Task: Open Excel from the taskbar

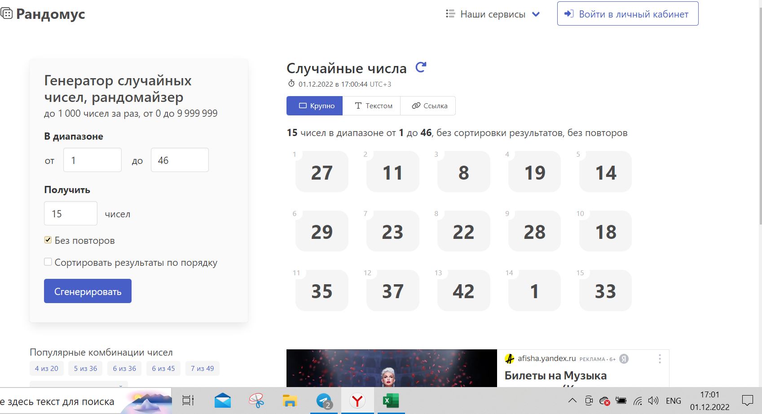Action: pos(391,401)
